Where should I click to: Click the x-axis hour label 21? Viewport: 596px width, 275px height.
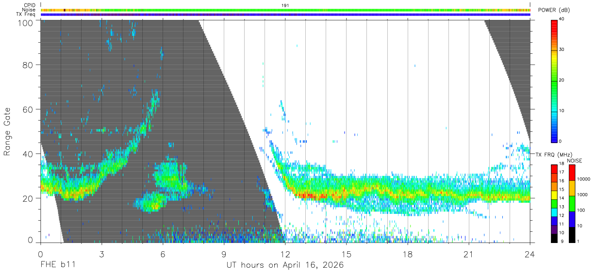pos(468,254)
